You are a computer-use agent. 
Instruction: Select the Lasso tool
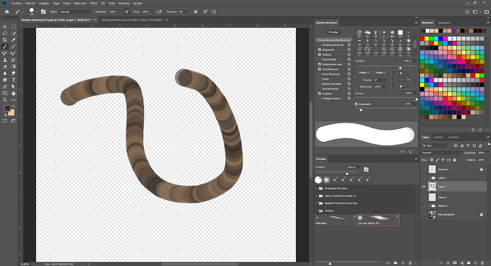tap(5, 33)
